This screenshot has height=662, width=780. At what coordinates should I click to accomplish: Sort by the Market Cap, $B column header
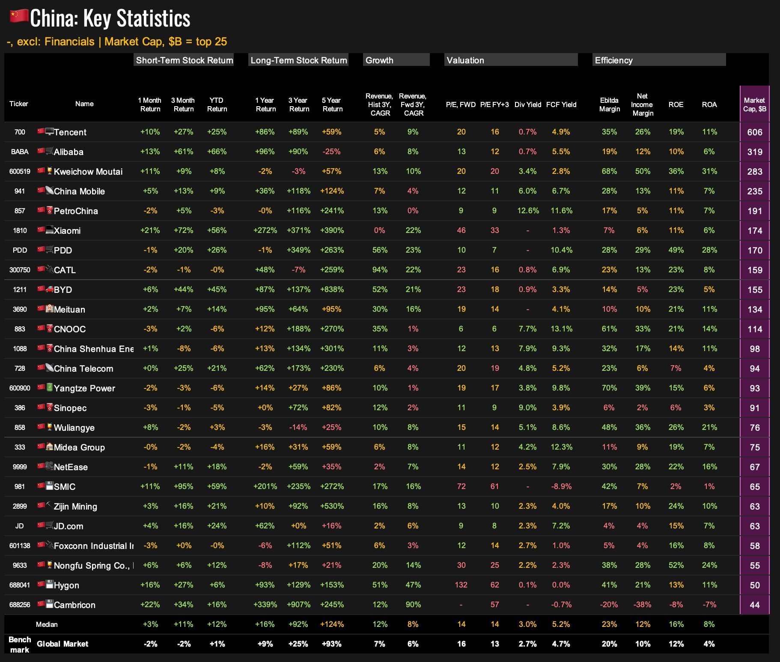click(754, 104)
